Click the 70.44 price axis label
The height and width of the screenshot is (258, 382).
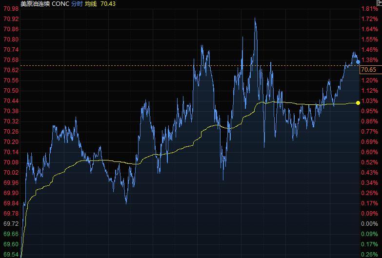coord(11,101)
